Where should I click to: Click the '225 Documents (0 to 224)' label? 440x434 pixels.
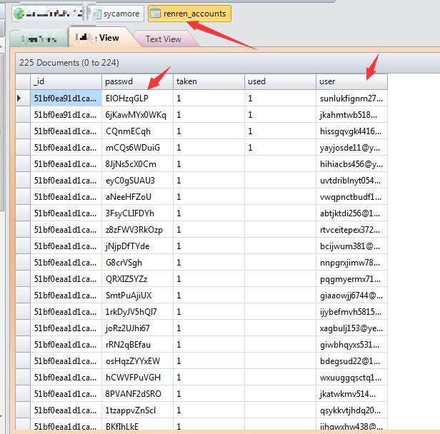[69, 63]
